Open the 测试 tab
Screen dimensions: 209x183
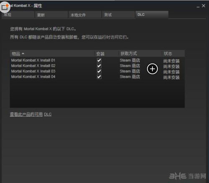(x=118, y=15)
